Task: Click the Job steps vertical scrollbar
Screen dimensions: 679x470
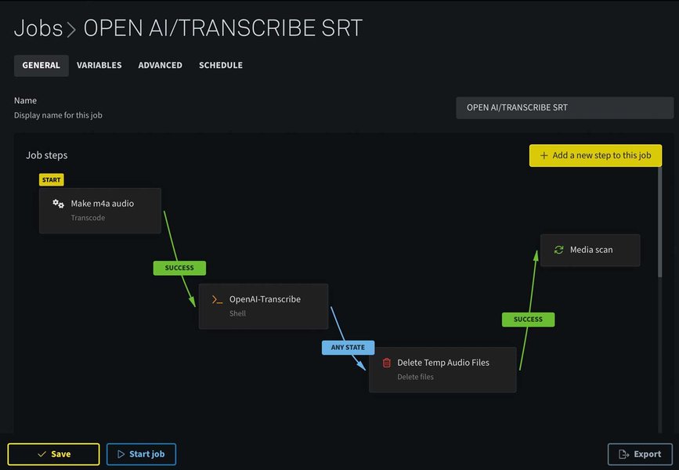Action: (x=659, y=221)
